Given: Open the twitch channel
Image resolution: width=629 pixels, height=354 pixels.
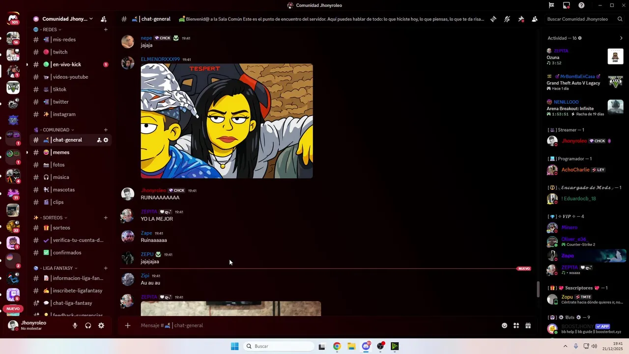Looking at the screenshot, I should pos(71,52).
